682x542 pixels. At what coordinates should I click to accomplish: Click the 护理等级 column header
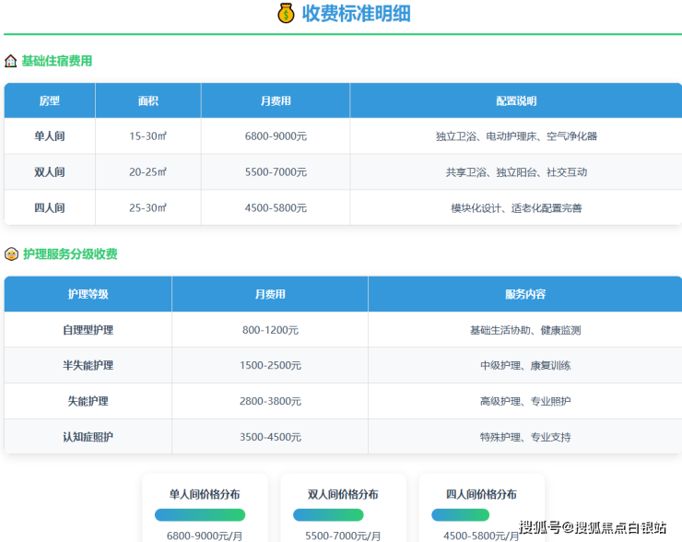coord(88,294)
